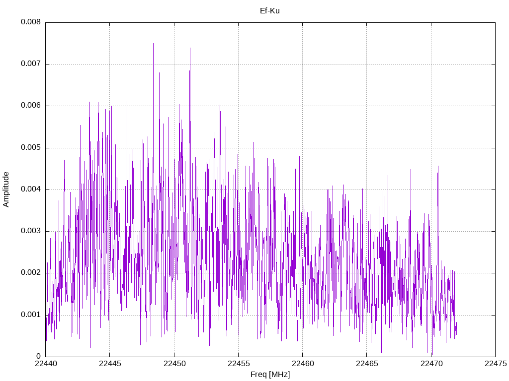Click the x-axis tick label 22450
The image size is (509, 381).
coord(174,364)
